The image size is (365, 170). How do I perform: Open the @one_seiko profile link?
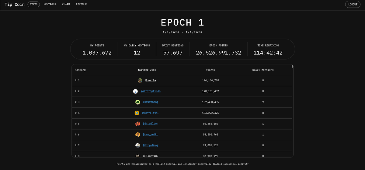[151, 134]
